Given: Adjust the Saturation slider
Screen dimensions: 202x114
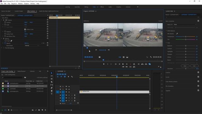Looking at the screenshot, I should (x=186, y=69).
